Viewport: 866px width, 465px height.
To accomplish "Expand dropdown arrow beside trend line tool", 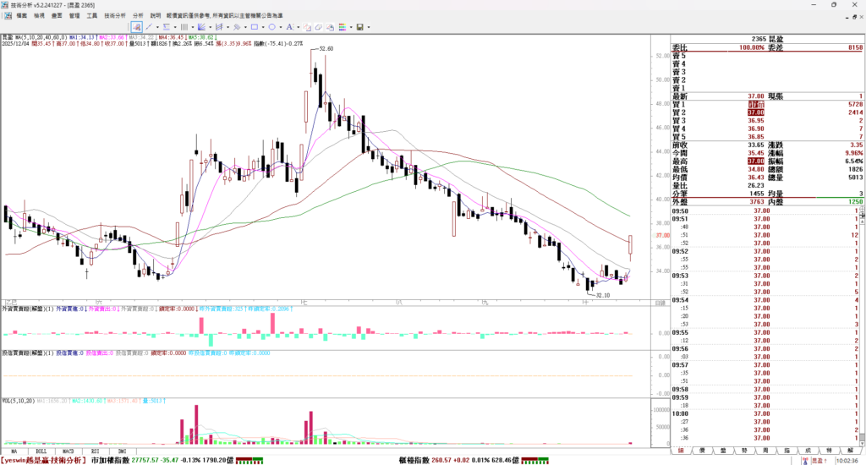I will point(157,27).
